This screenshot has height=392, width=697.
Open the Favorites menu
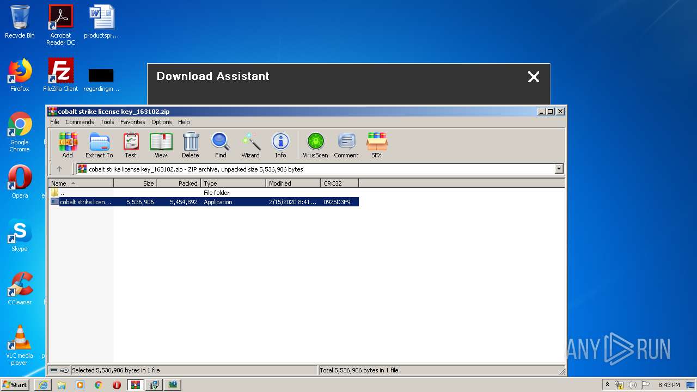tap(133, 122)
